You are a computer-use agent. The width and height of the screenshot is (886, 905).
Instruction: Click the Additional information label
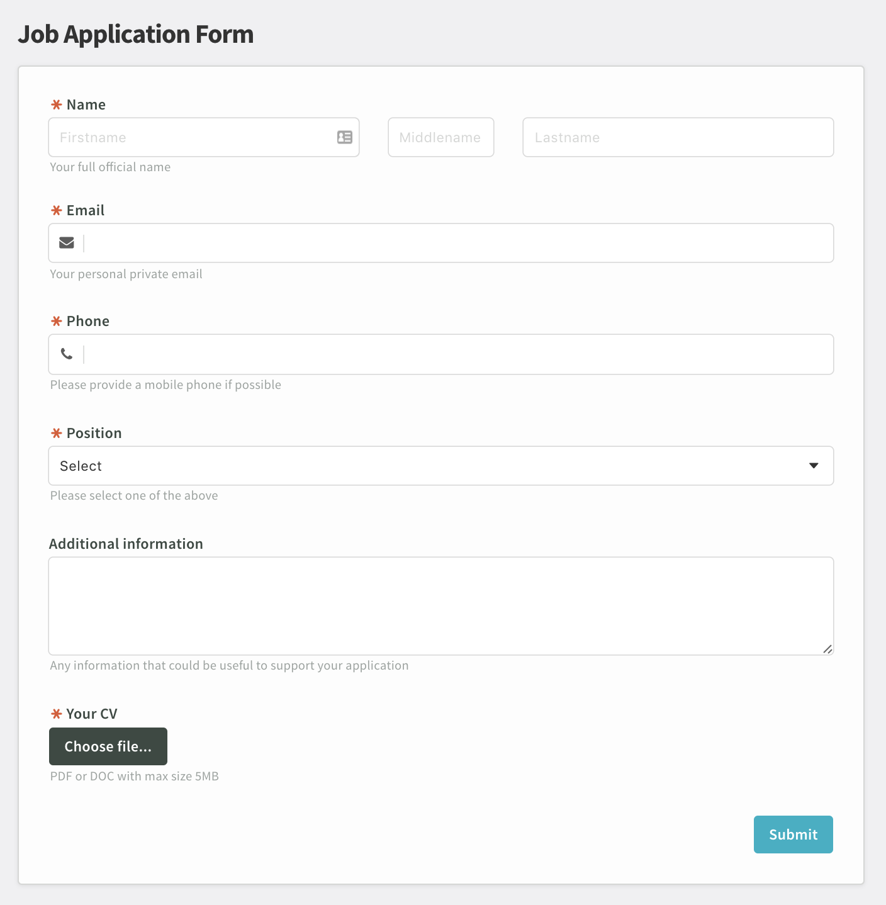[126, 544]
